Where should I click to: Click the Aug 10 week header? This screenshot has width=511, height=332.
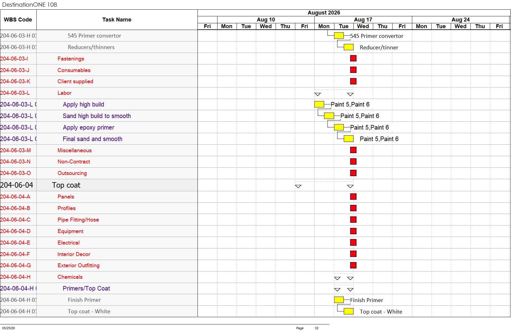(266, 20)
